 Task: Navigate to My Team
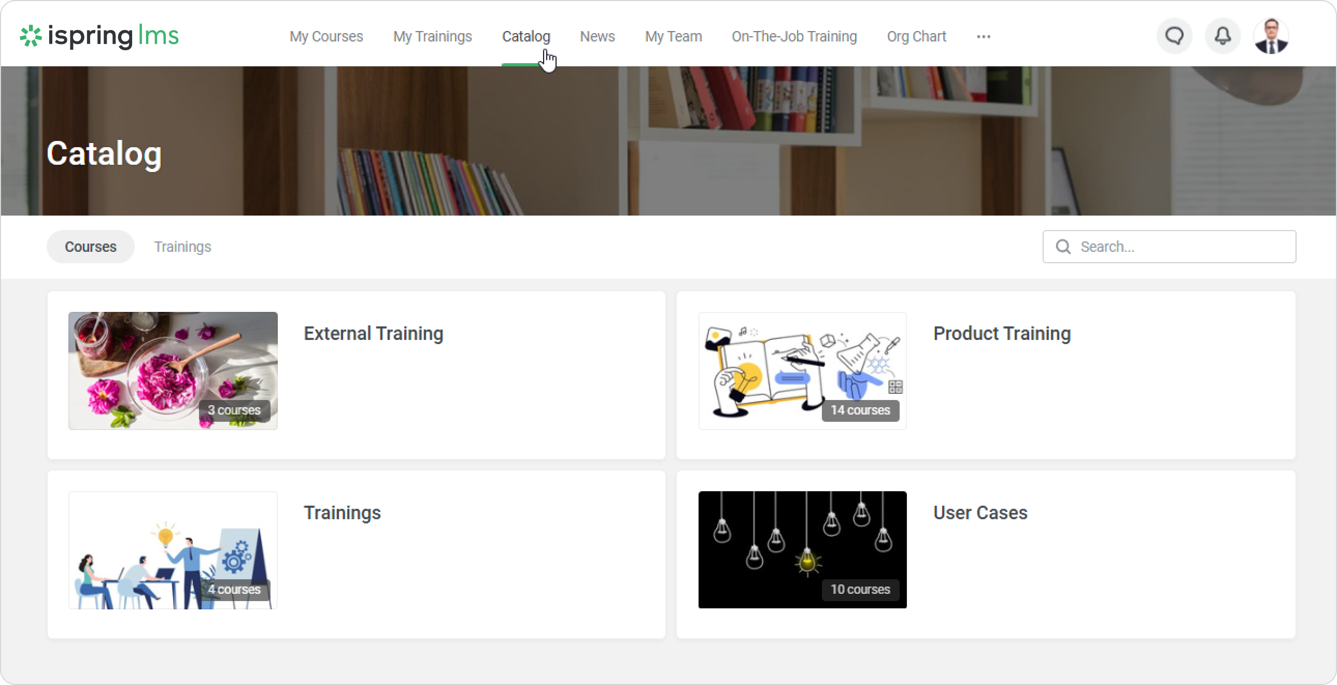(673, 37)
